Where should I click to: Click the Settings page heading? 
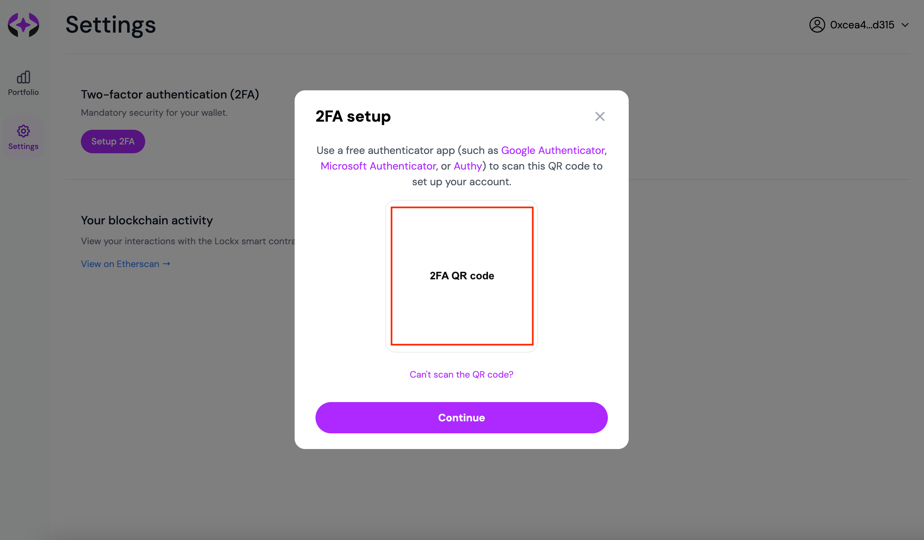pos(111,25)
